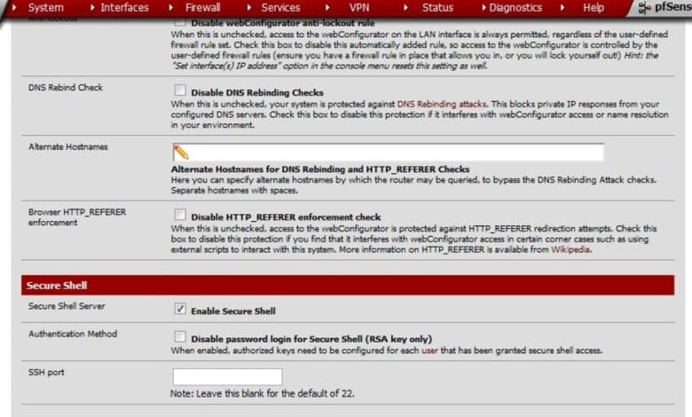Check Disable HTTP_REFERER enforcement check box
The image size is (692, 417).
[x=179, y=215]
